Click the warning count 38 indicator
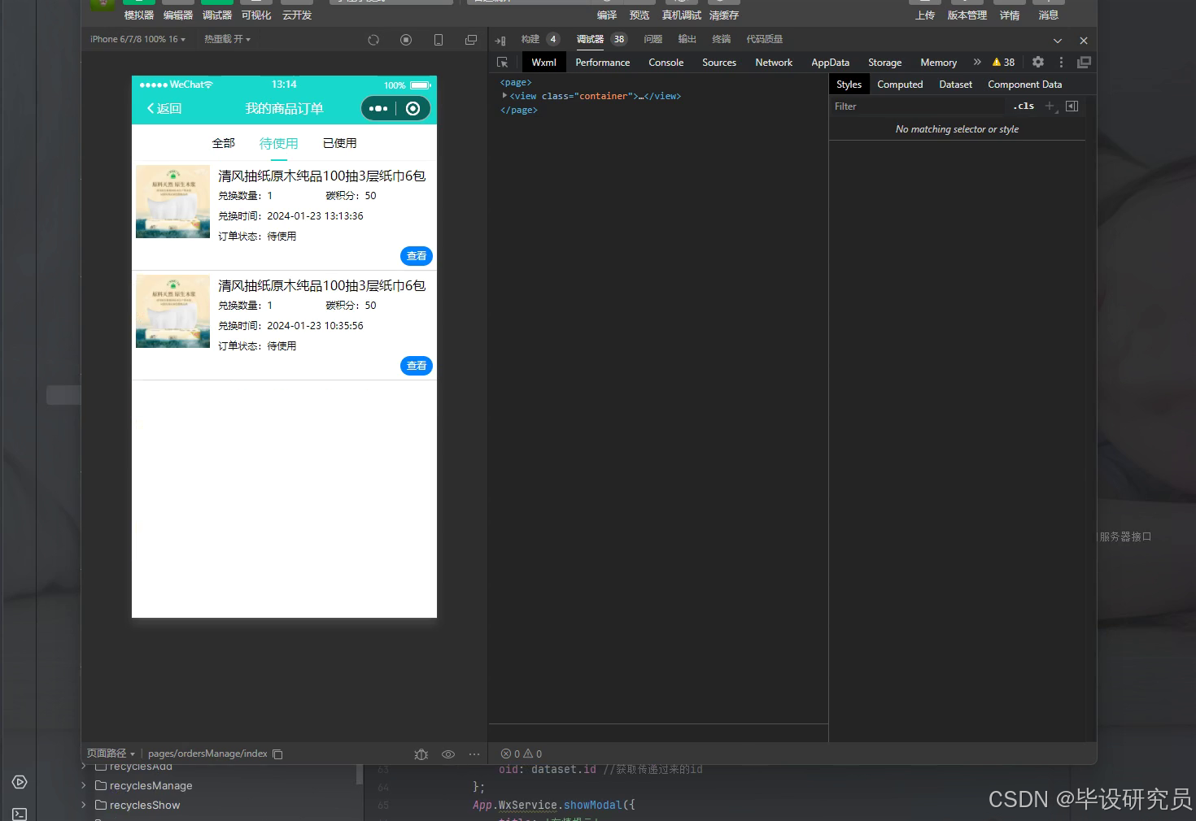The image size is (1196, 821). (1003, 63)
